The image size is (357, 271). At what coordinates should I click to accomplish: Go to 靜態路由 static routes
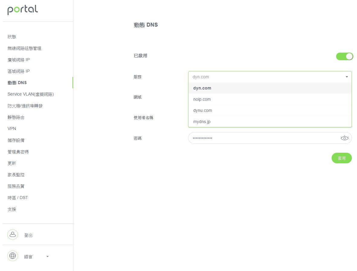pyautogui.click(x=16, y=117)
